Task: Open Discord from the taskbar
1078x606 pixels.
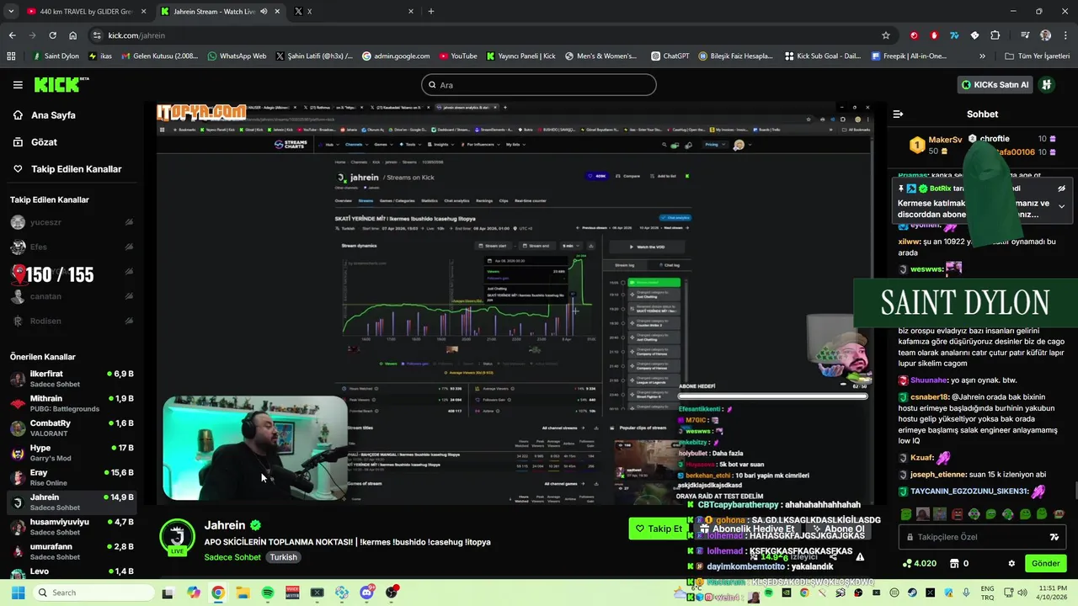Action: [x=366, y=593]
